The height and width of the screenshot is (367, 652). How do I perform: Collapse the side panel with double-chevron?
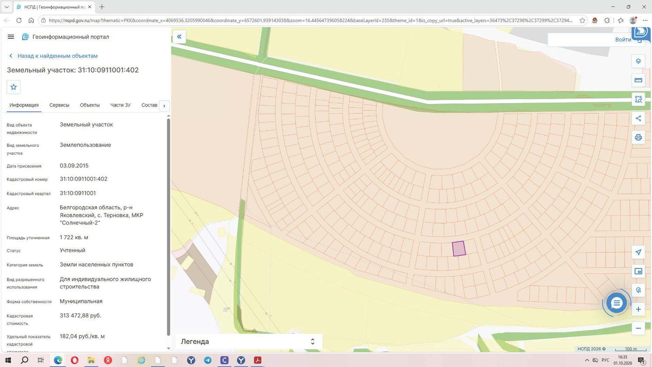pos(179,37)
